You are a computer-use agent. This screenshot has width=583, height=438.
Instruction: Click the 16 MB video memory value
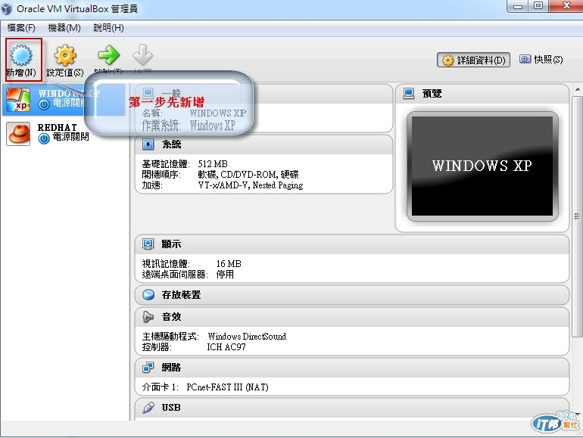pos(229,264)
